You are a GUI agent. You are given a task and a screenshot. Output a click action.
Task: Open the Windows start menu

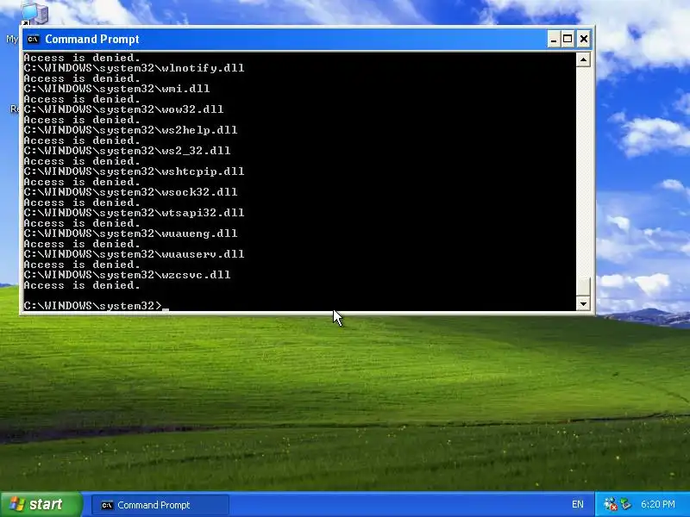(41, 504)
